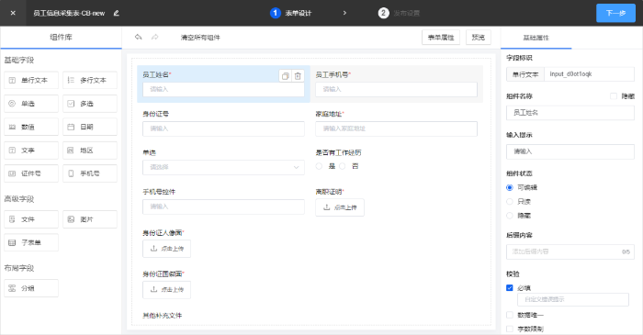
Task: Go to step 1 表单设计
Action: click(291, 13)
